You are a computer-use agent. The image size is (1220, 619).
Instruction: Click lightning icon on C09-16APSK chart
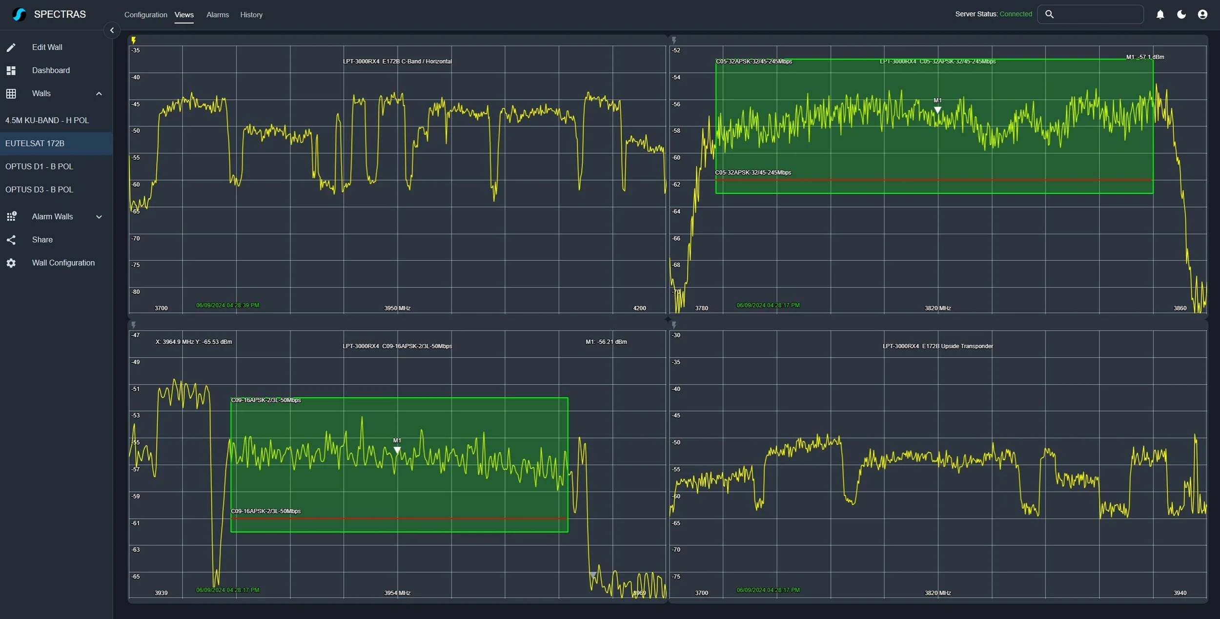pos(133,325)
